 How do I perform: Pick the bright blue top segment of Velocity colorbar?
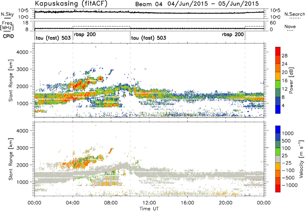[x=278, y=129]
